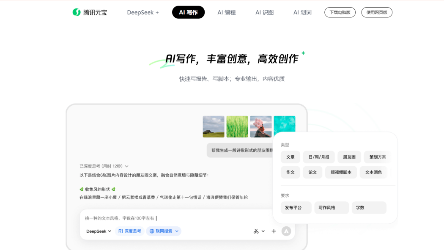Click the 发布平台 requirement chip
The height and width of the screenshot is (250, 444).
coord(296,208)
